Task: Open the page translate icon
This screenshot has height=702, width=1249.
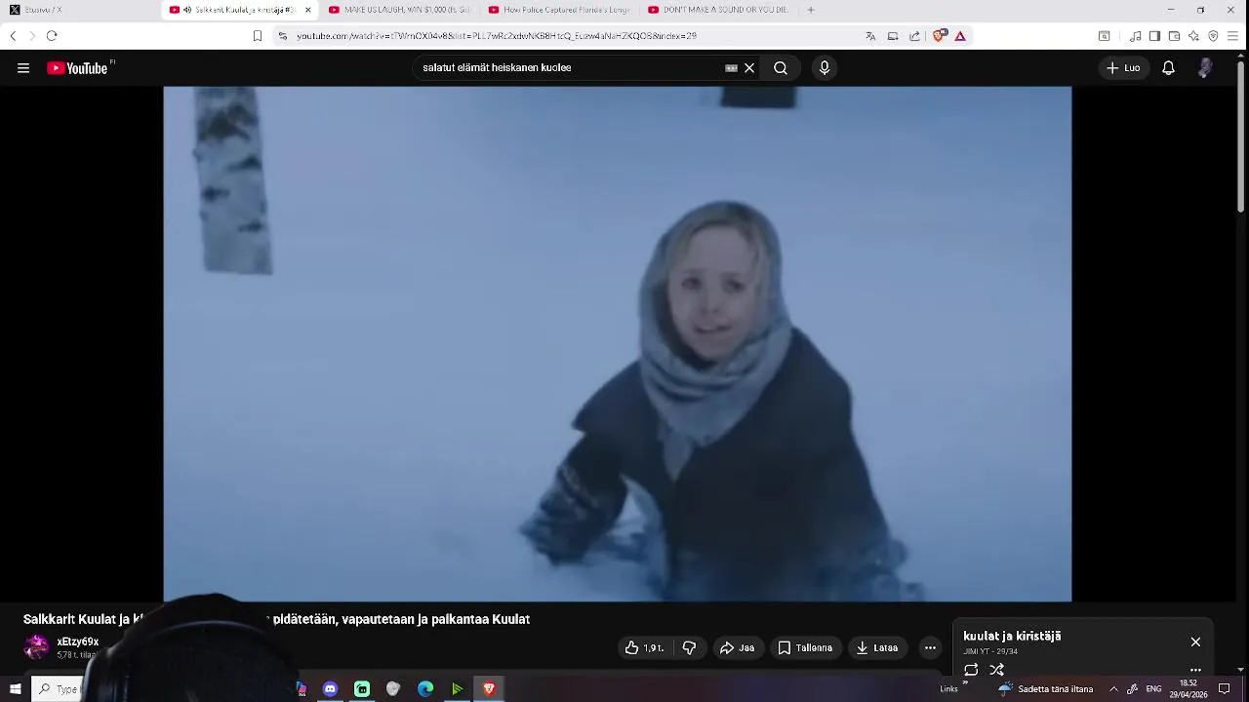Action: [870, 36]
